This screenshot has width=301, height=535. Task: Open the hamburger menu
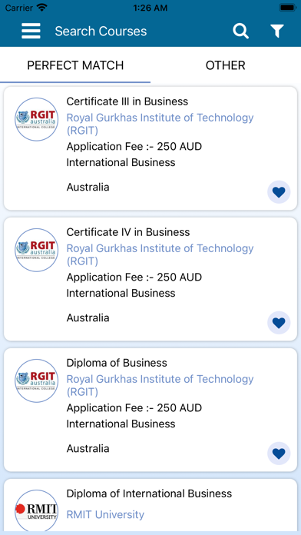31,31
